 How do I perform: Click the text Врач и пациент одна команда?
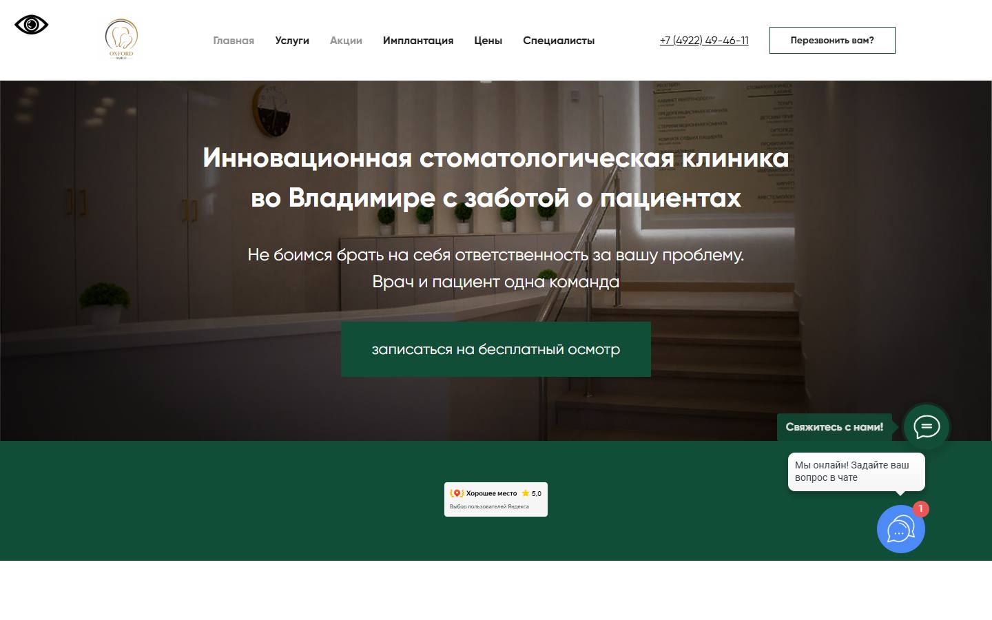pos(496,282)
